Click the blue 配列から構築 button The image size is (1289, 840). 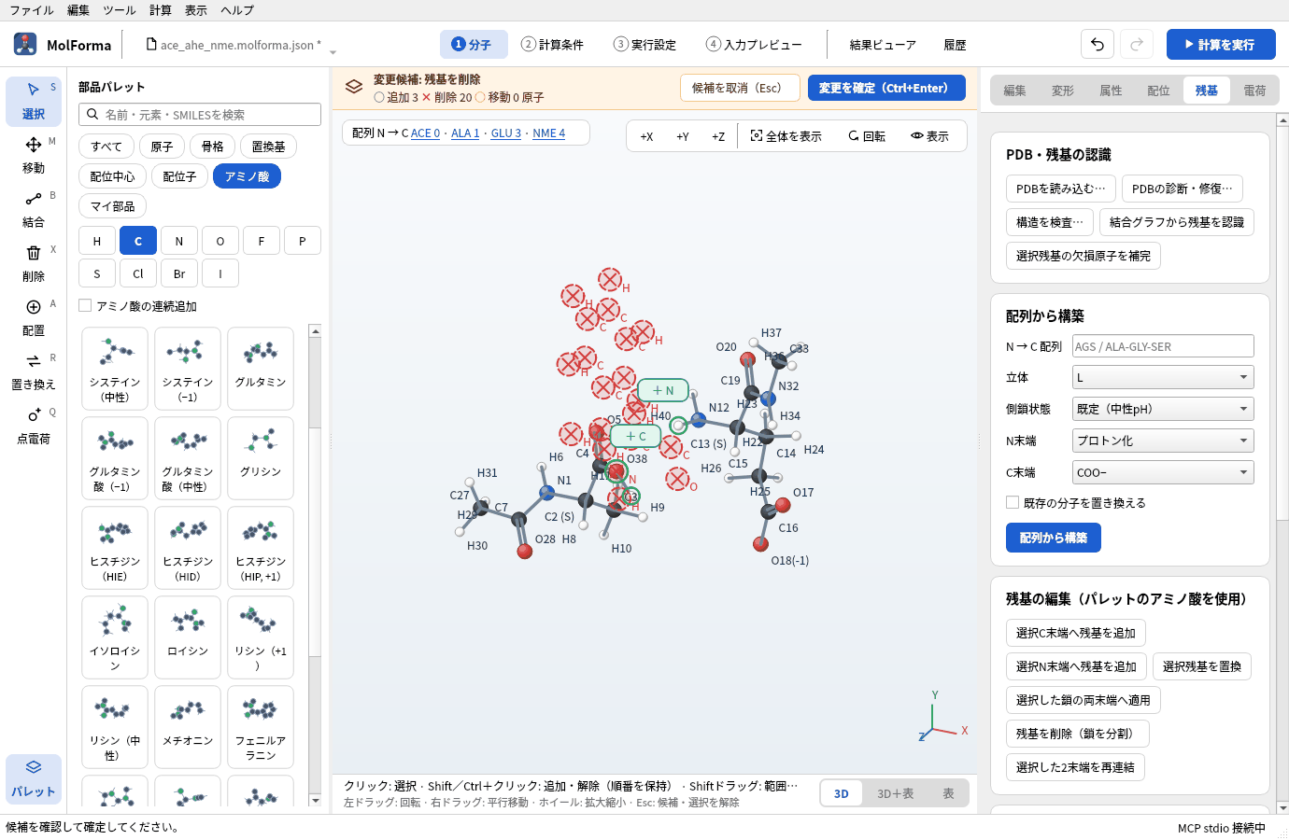(x=1054, y=538)
